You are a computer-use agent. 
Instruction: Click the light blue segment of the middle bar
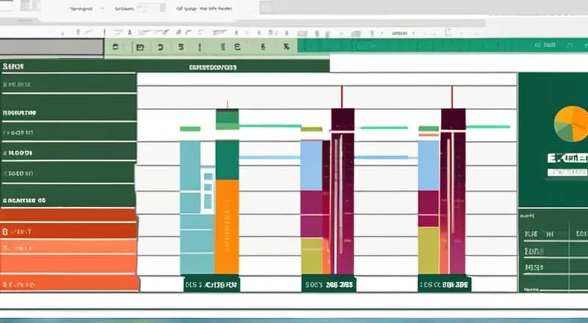[x=311, y=165]
